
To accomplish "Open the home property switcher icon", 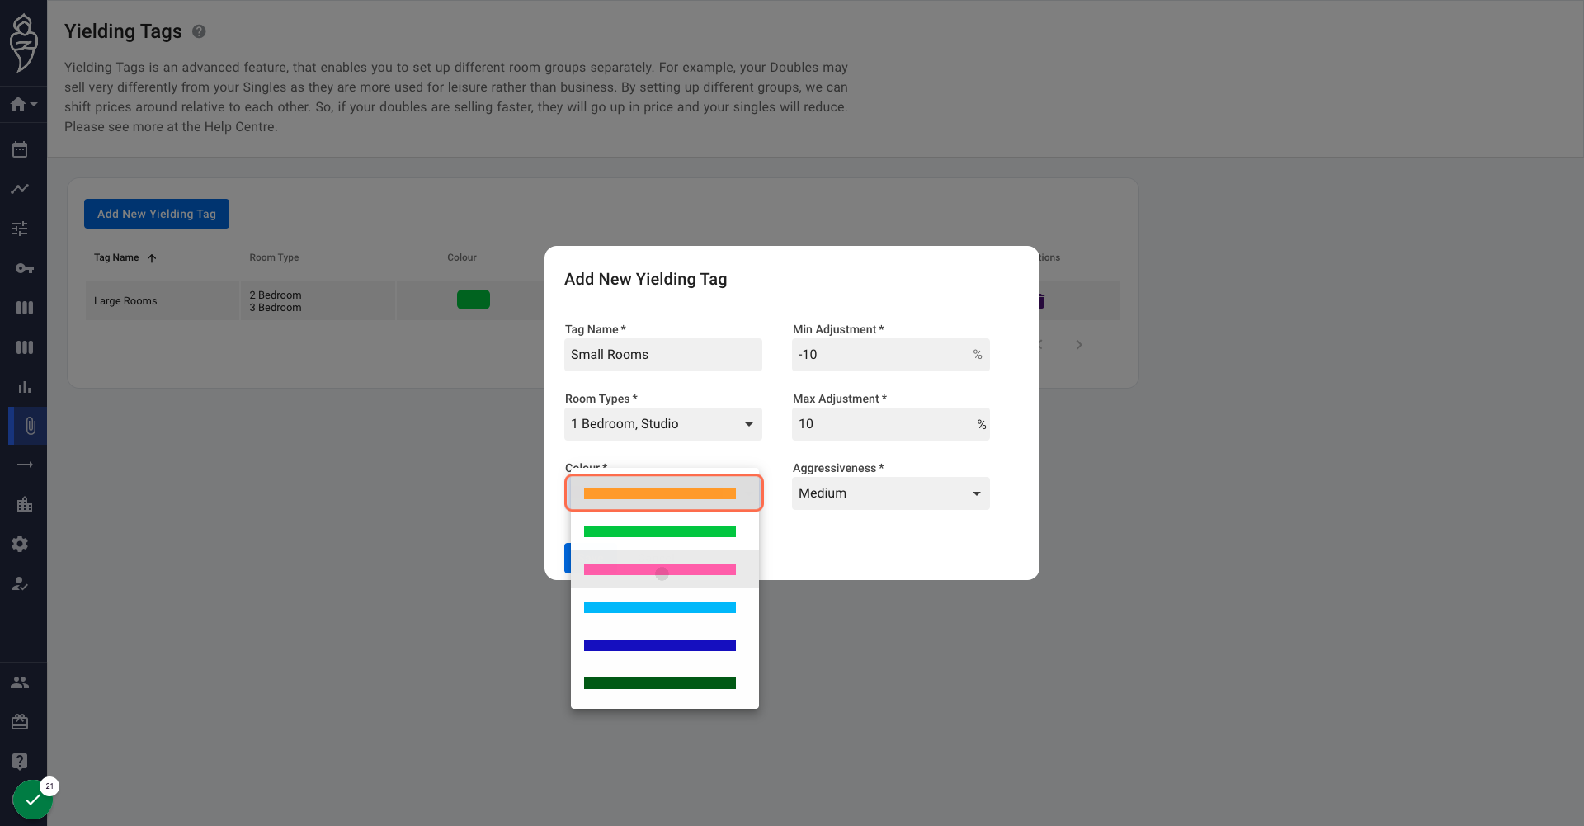I will point(23,104).
